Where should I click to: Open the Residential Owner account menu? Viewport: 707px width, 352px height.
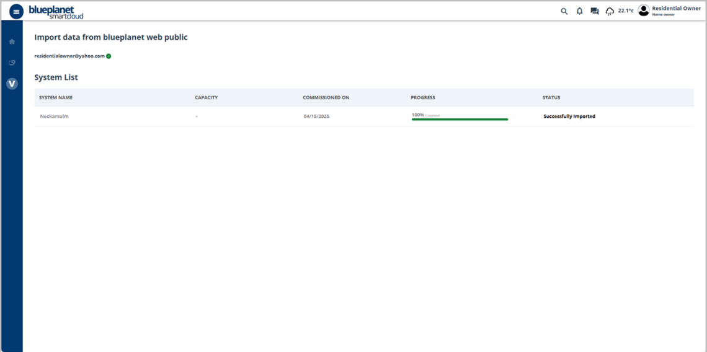click(x=676, y=9)
